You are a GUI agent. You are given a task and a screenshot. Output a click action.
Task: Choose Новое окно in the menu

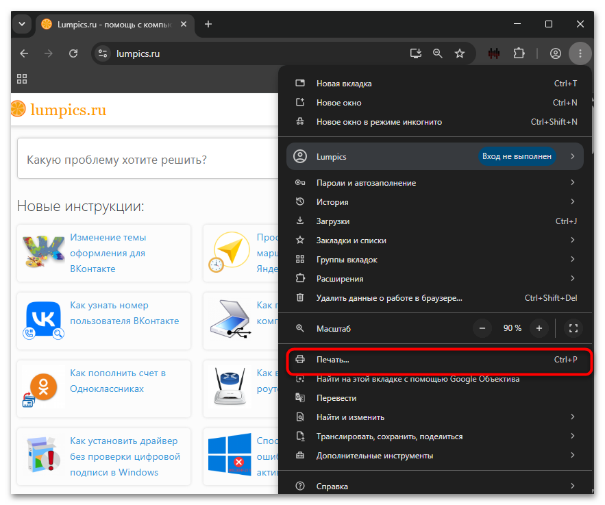[x=435, y=103]
